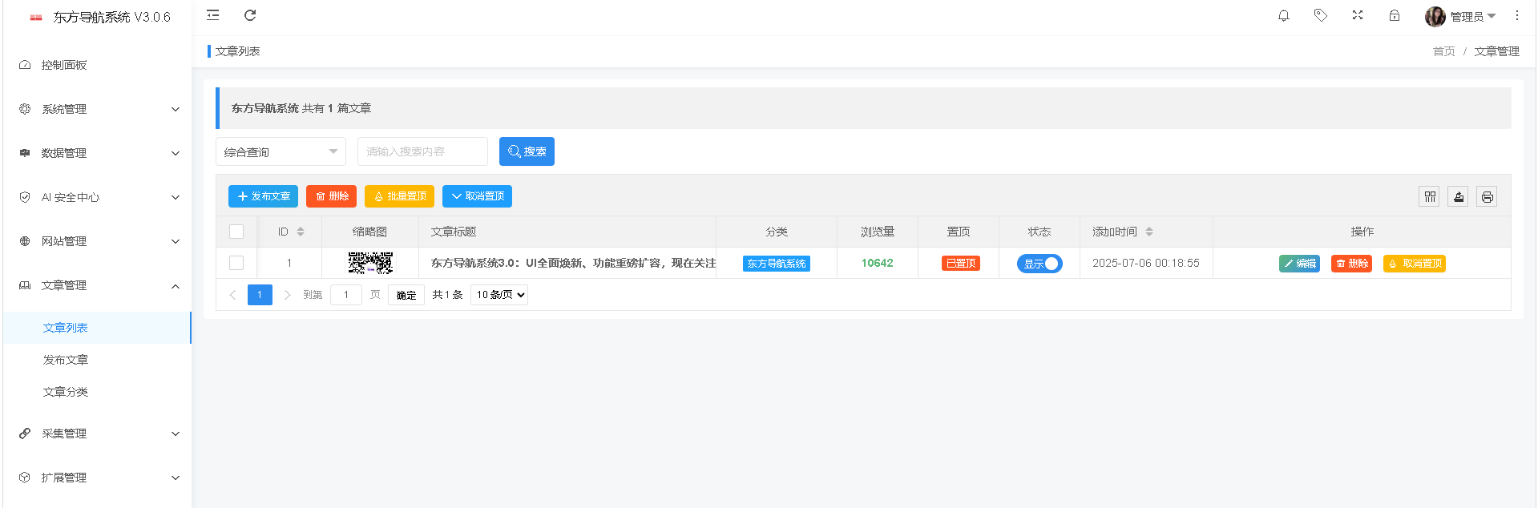Click the 文章管理 book icon

[25, 285]
